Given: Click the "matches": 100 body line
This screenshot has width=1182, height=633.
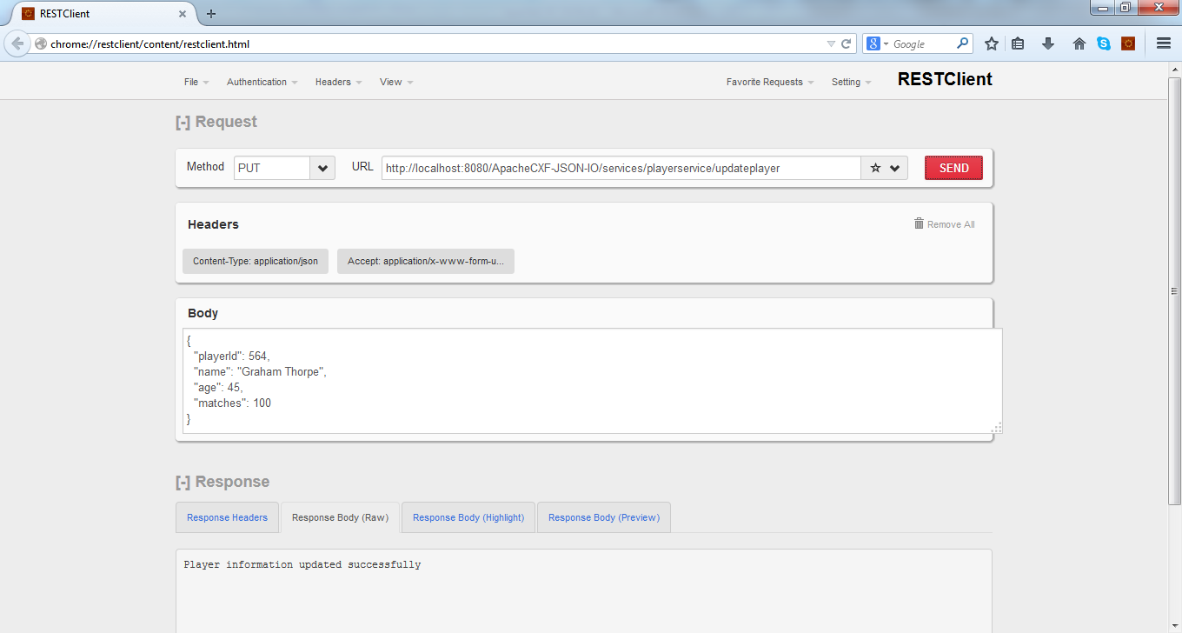Looking at the screenshot, I should pos(232,403).
